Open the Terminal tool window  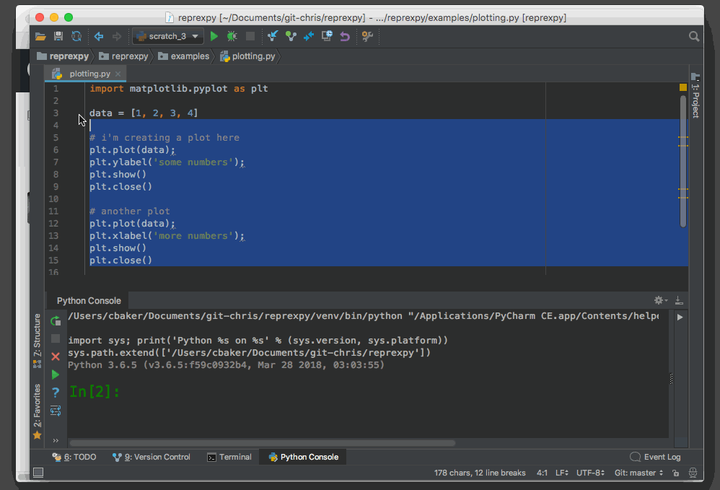tap(229, 457)
